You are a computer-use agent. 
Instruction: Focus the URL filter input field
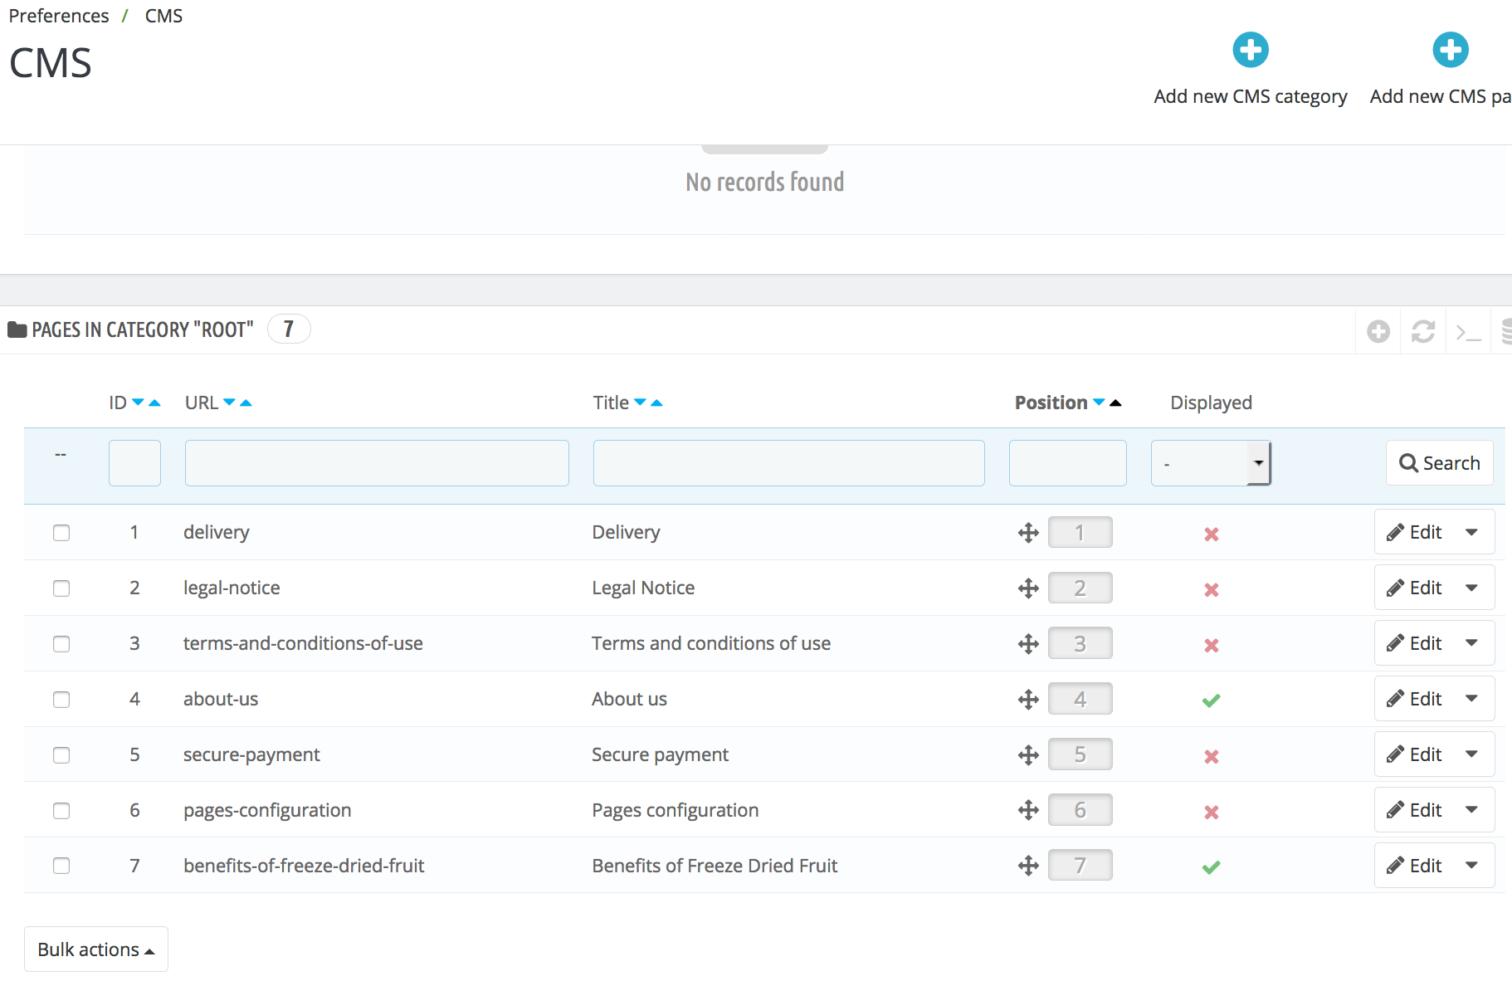tap(377, 463)
